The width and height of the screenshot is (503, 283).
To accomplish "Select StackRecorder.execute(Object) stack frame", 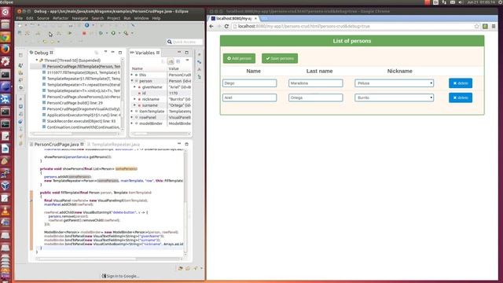I will 81,121.
